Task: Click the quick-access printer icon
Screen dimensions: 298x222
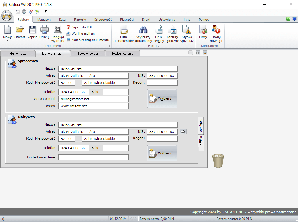Action: click(24, 12)
